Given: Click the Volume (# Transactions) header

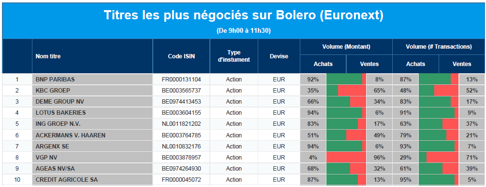Looking at the screenshot, I should point(439,47).
